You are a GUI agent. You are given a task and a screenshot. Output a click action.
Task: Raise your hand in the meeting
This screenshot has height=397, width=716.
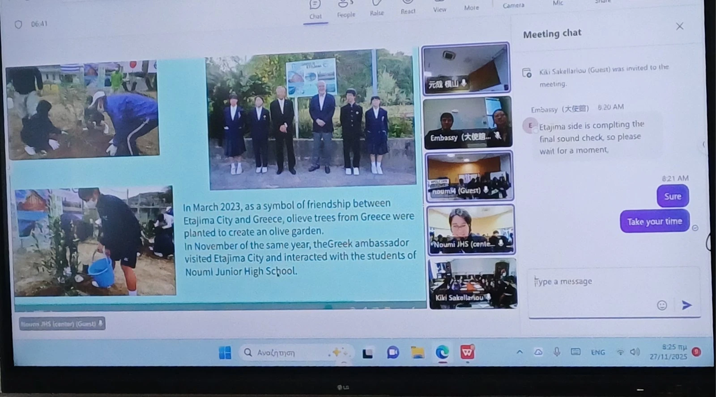point(377,8)
